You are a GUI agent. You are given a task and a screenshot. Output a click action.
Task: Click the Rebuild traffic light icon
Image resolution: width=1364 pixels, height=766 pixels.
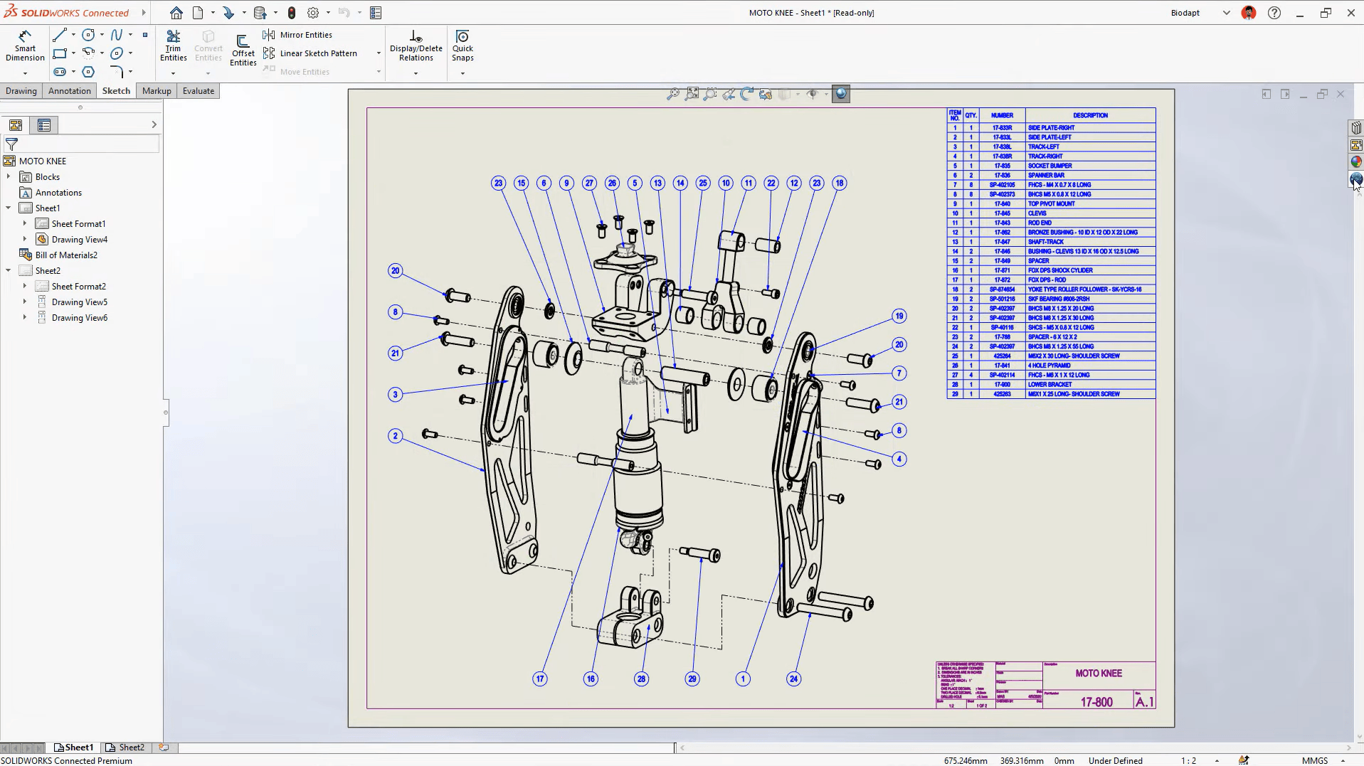click(292, 13)
